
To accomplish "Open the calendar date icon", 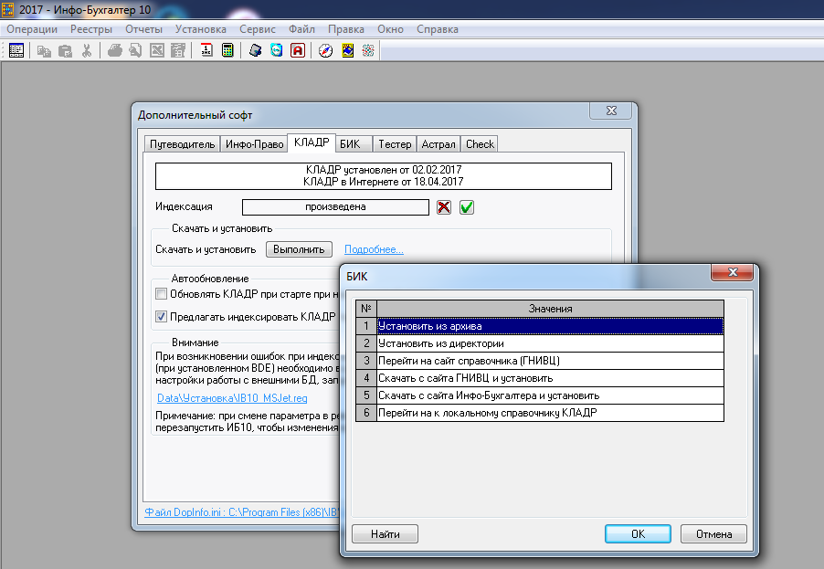I will pyautogui.click(x=206, y=50).
